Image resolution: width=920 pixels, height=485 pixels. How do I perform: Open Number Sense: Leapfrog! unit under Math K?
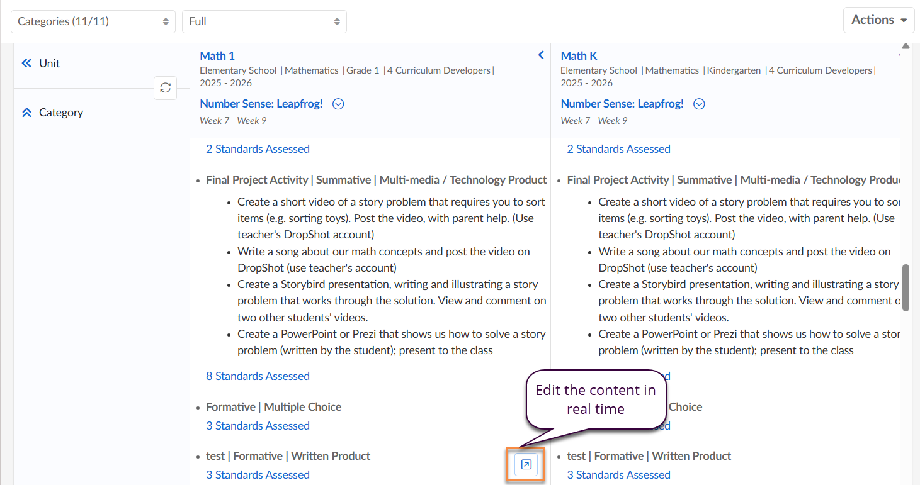pyautogui.click(x=622, y=104)
